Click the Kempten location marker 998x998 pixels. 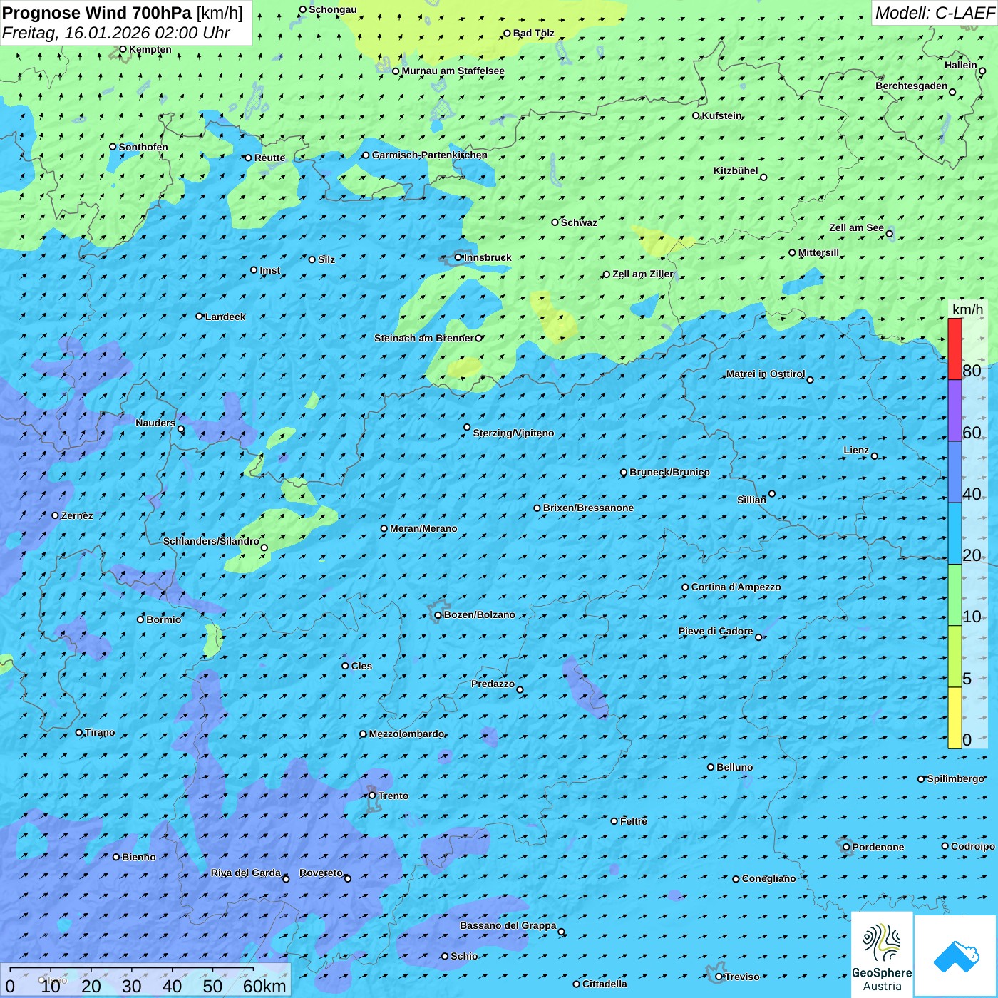click(123, 49)
